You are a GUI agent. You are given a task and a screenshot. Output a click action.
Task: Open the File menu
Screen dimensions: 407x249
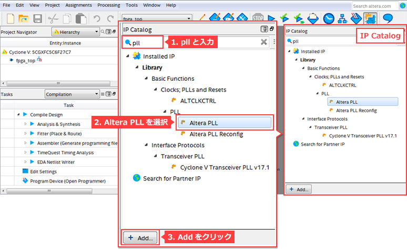pos(6,5)
